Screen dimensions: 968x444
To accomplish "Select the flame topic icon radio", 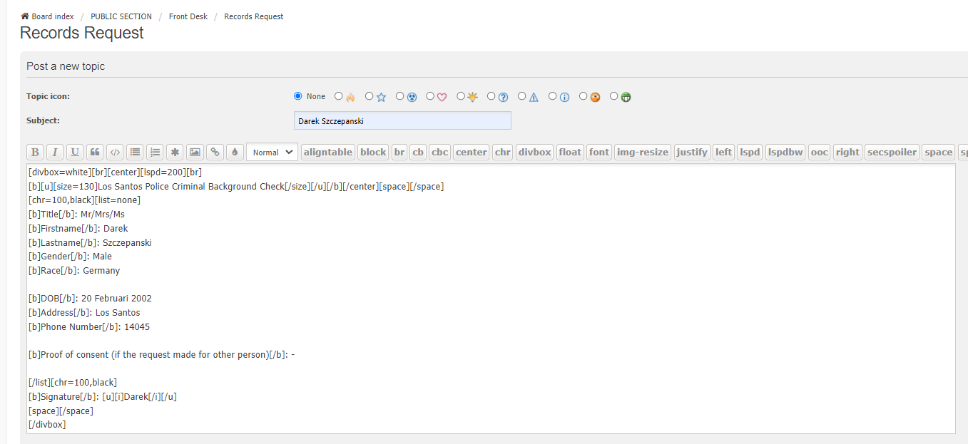I will [x=339, y=96].
